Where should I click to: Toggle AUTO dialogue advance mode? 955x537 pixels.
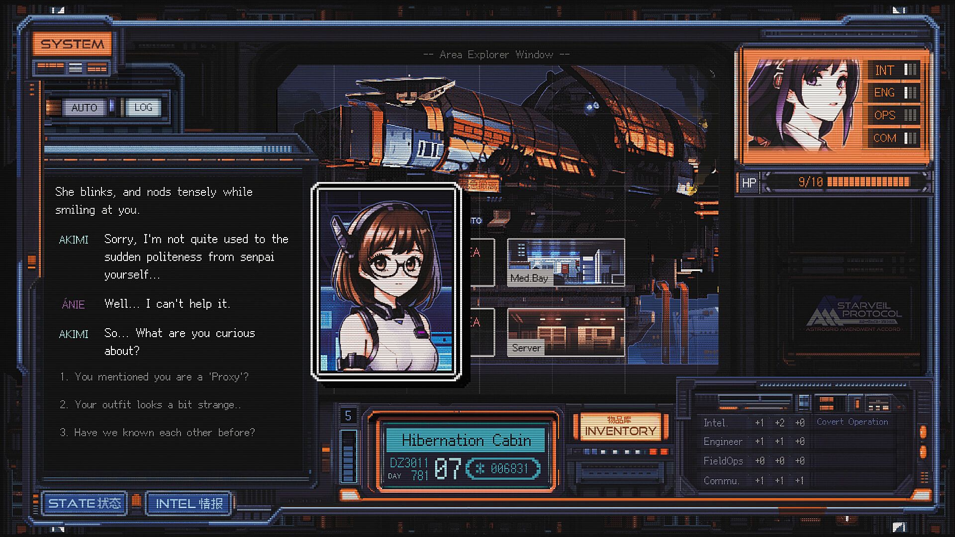click(84, 107)
